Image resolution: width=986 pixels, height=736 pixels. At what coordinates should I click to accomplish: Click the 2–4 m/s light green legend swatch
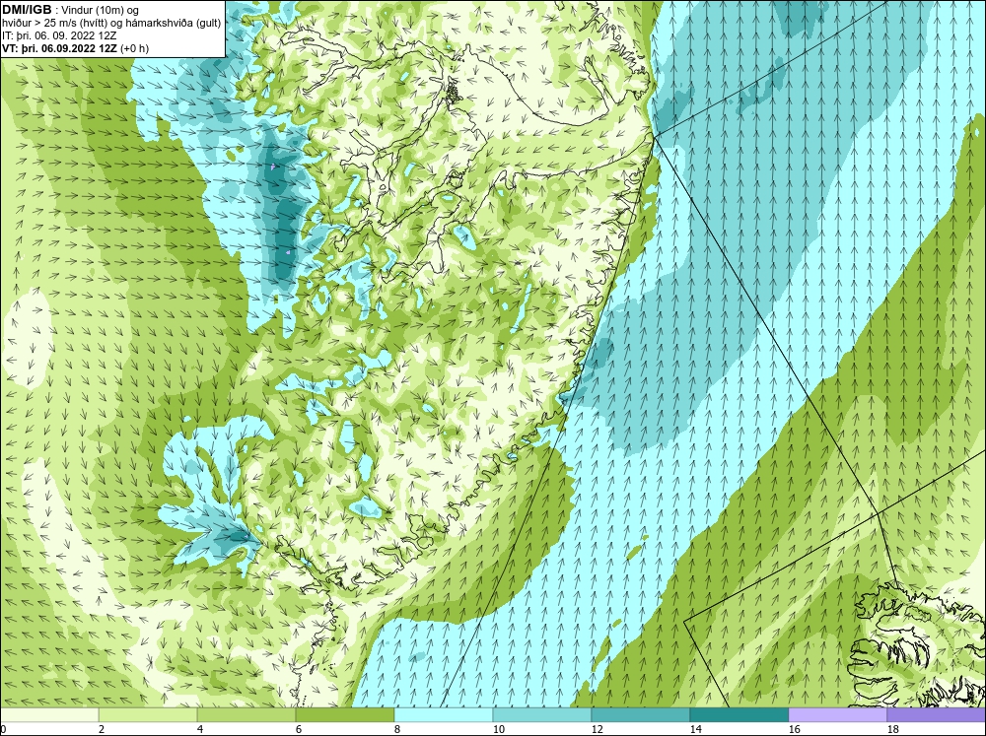148,714
